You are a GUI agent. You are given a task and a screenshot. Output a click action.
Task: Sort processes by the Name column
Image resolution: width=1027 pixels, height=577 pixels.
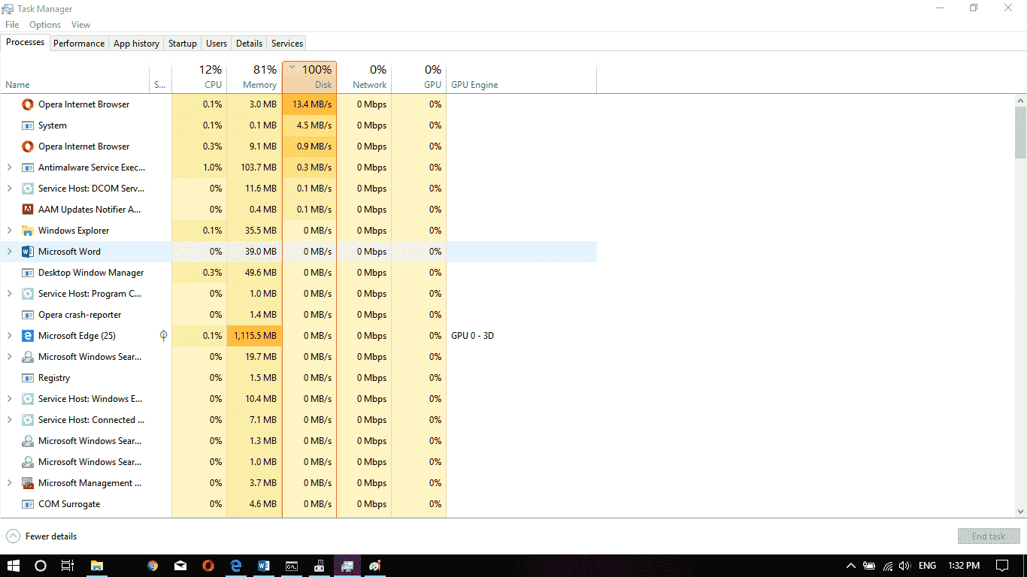point(75,77)
